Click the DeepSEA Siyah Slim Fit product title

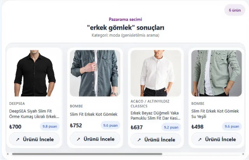point(34,114)
